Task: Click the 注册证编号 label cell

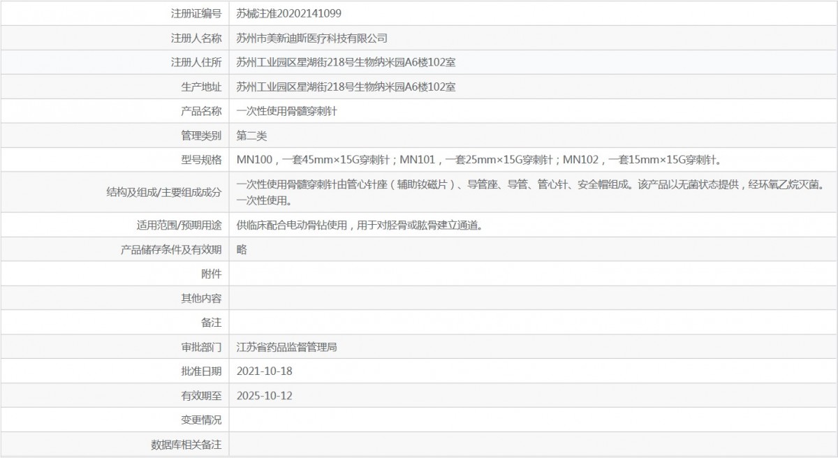Action: [x=196, y=13]
